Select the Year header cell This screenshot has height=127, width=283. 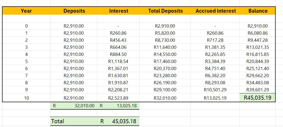(26, 11)
